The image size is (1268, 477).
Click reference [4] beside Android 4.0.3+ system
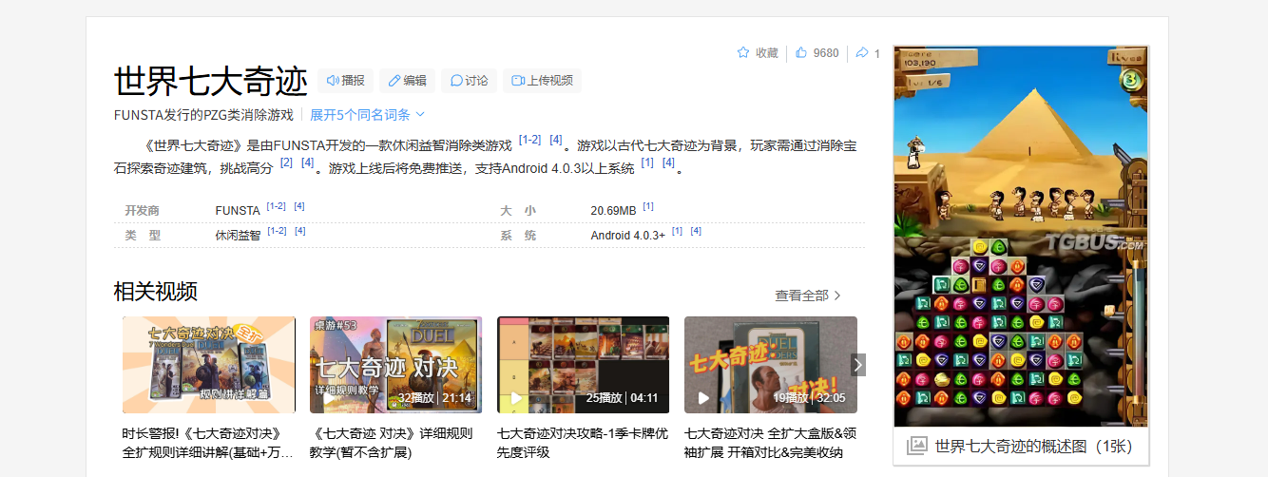coord(696,231)
